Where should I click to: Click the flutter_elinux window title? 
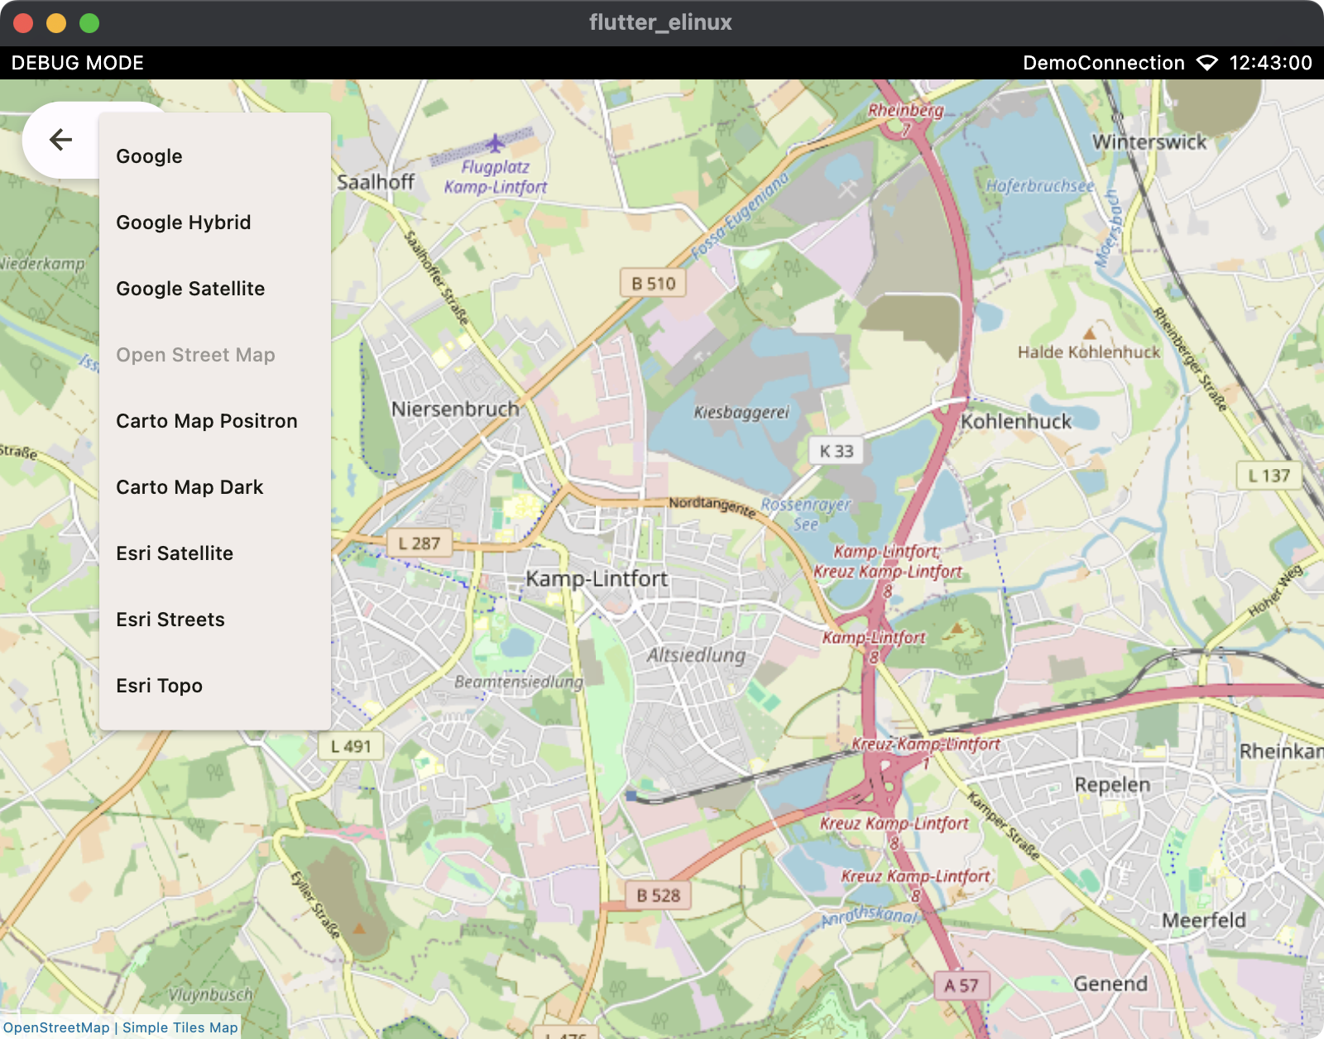[660, 22]
